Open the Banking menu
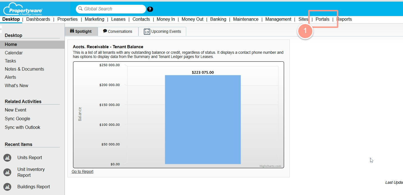This screenshot has height=195, width=403. 218,19
